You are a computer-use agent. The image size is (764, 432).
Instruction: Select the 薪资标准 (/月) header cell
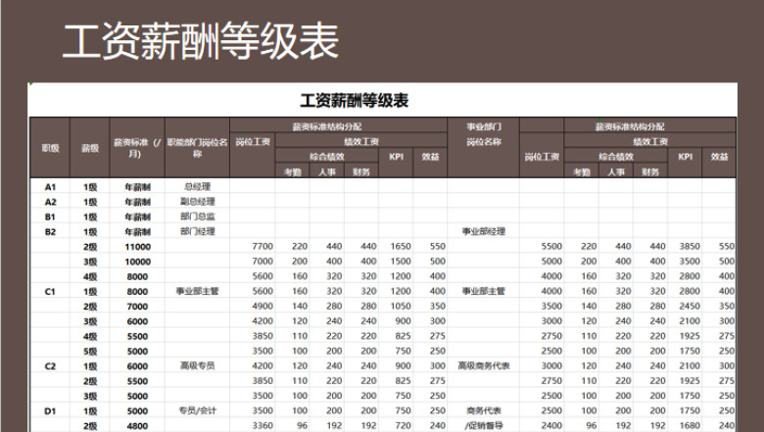coord(137,148)
